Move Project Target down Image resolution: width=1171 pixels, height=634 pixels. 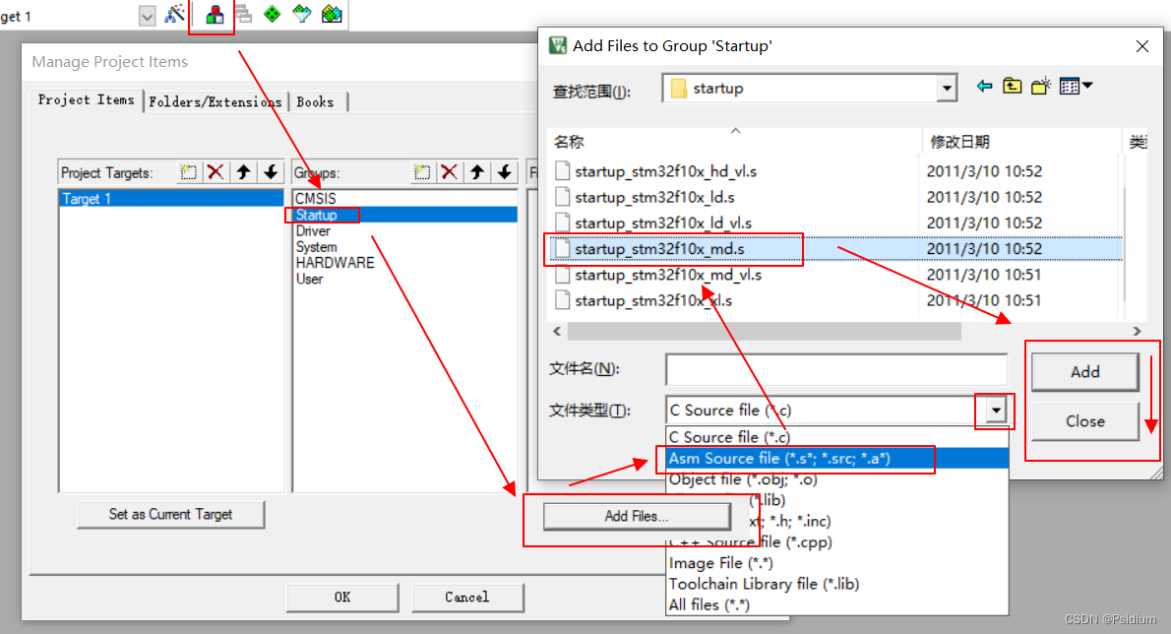pyautogui.click(x=271, y=172)
